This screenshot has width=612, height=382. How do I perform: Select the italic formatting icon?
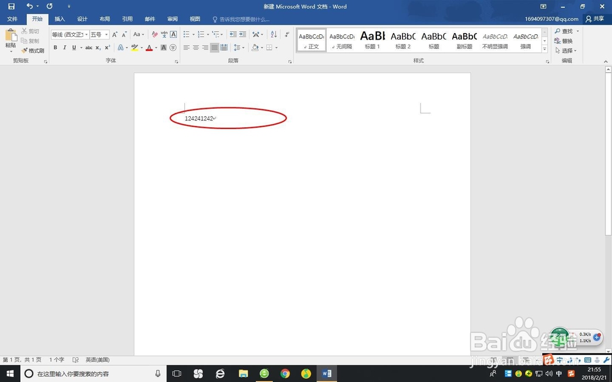coord(65,48)
